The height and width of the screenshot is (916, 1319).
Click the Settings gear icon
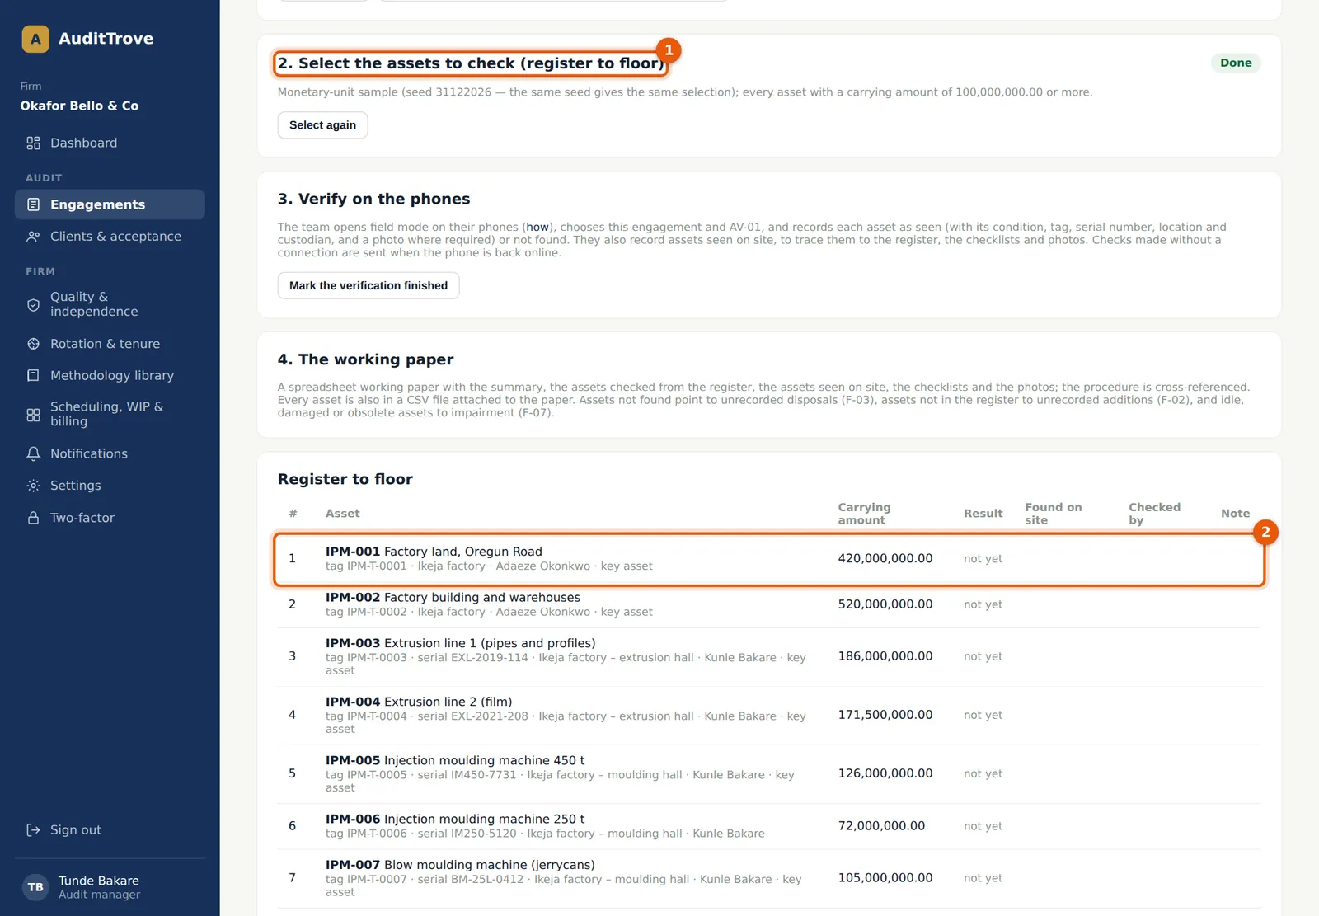coord(33,486)
